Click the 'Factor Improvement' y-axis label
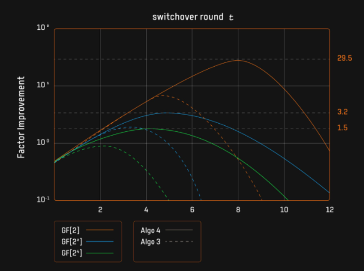Viewport: 364px width, 271px height. pyautogui.click(x=21, y=117)
